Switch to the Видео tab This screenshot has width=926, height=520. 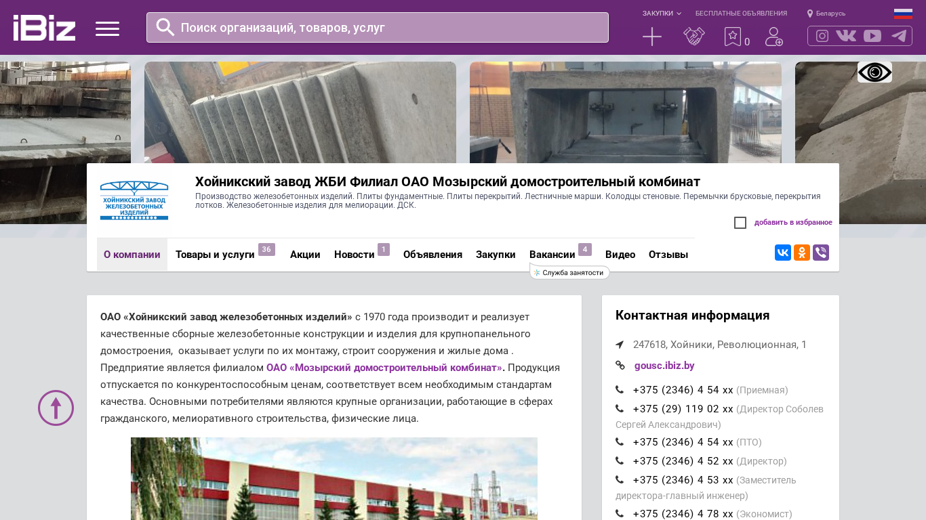pos(620,255)
